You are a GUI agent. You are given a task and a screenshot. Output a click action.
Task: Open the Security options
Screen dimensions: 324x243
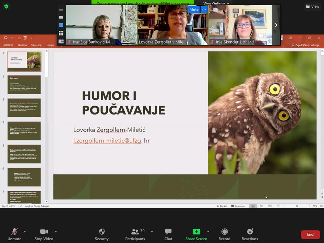click(x=102, y=234)
